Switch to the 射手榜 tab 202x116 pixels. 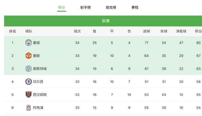pos(86,8)
